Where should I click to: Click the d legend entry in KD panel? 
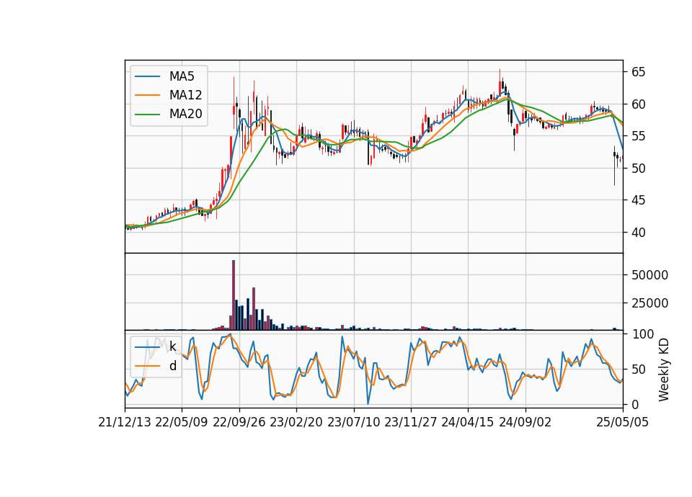tap(173, 366)
